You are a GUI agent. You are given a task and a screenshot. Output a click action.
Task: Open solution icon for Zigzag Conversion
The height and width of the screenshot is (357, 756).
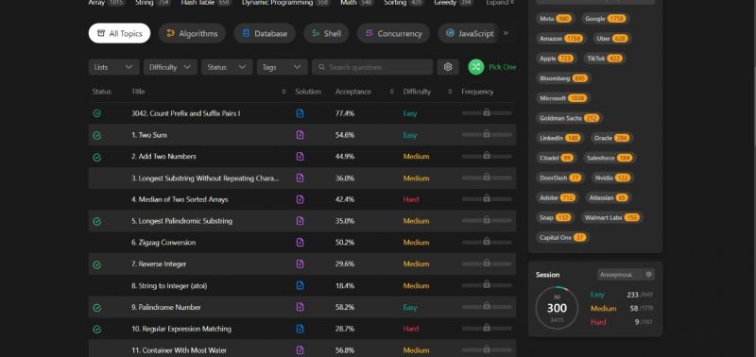click(x=300, y=243)
